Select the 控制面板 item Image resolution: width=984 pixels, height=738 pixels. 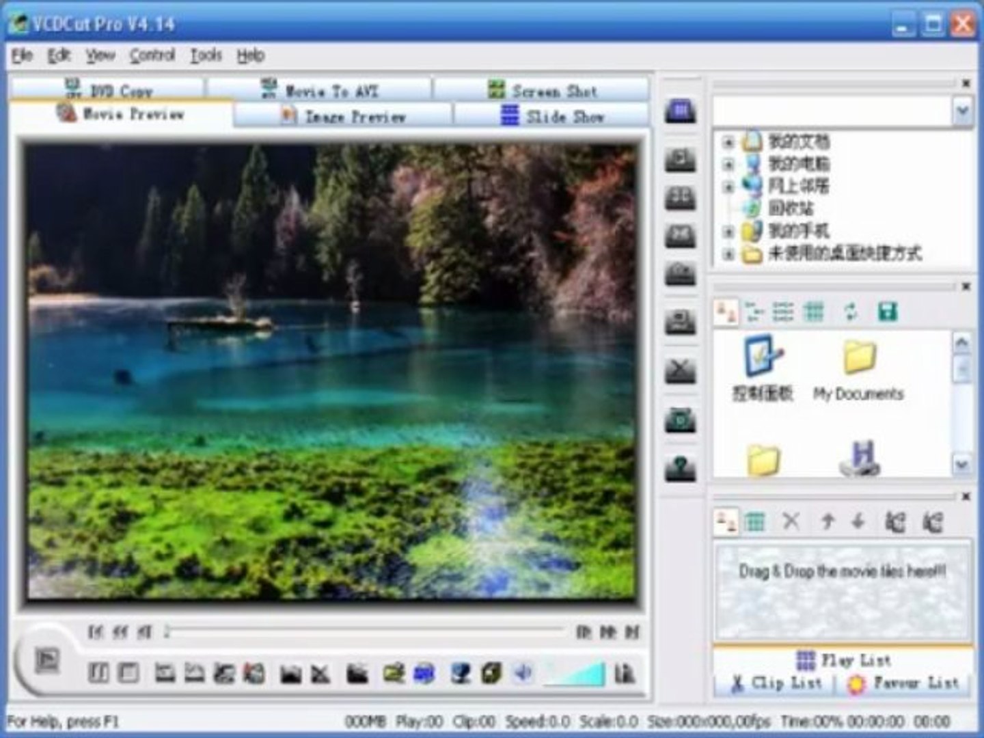tap(763, 369)
